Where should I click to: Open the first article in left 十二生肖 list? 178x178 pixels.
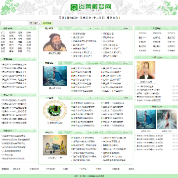coord(14,100)
